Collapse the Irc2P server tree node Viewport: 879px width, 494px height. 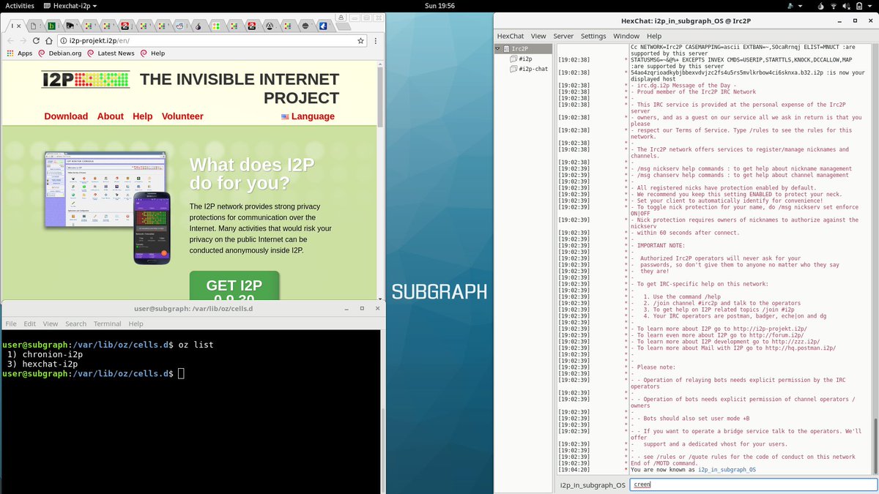(x=498, y=49)
